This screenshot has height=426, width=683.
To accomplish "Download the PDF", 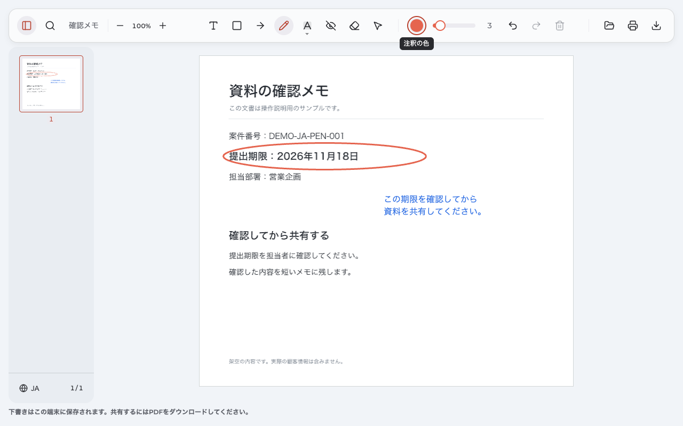I will pyautogui.click(x=656, y=26).
